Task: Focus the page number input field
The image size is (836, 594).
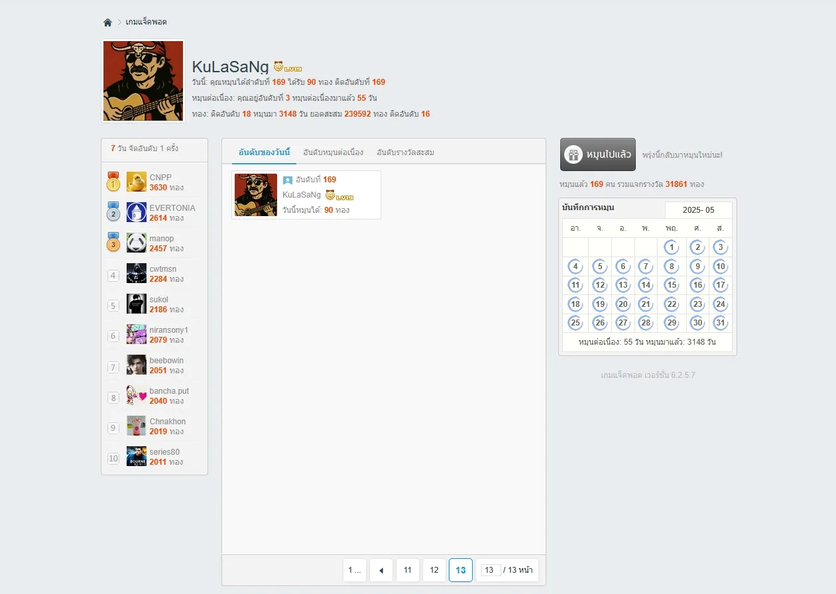Action: tap(491, 570)
